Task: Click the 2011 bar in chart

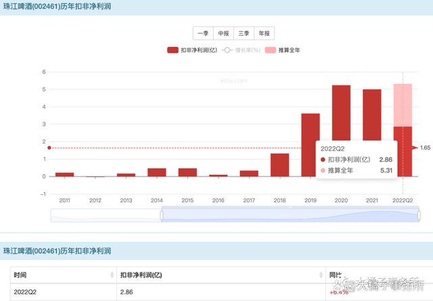Action: coord(65,175)
